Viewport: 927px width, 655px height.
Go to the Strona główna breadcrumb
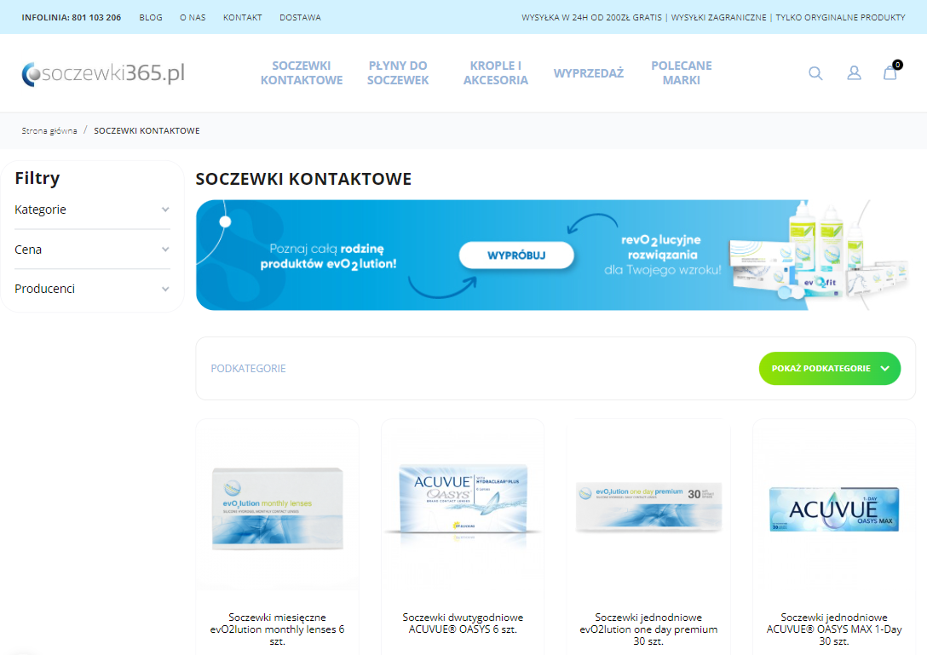point(49,130)
